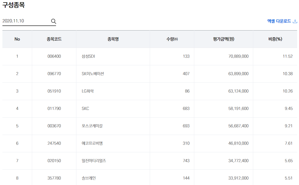Select stock code 096770
The height and width of the screenshot is (185, 299).
[x=54, y=74]
